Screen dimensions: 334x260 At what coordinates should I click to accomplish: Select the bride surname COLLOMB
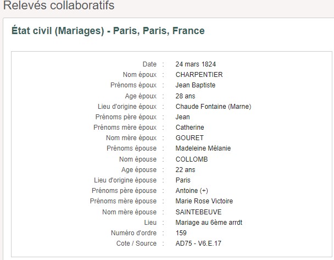(x=192, y=159)
